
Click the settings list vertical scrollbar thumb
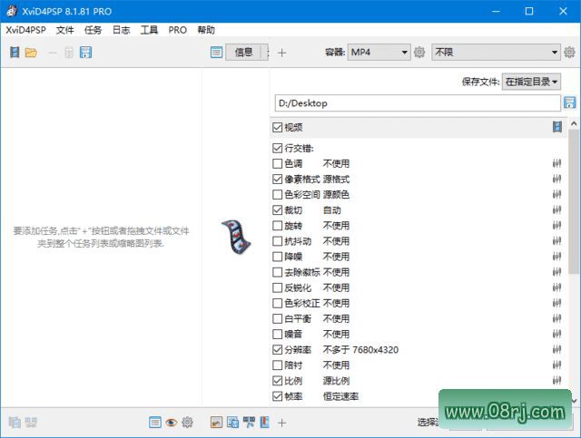pyautogui.click(x=574, y=202)
